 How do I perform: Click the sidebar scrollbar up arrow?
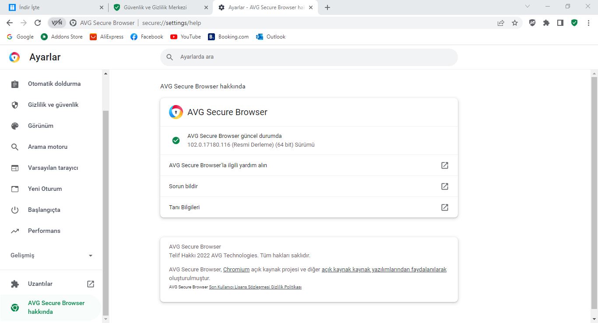106,74
